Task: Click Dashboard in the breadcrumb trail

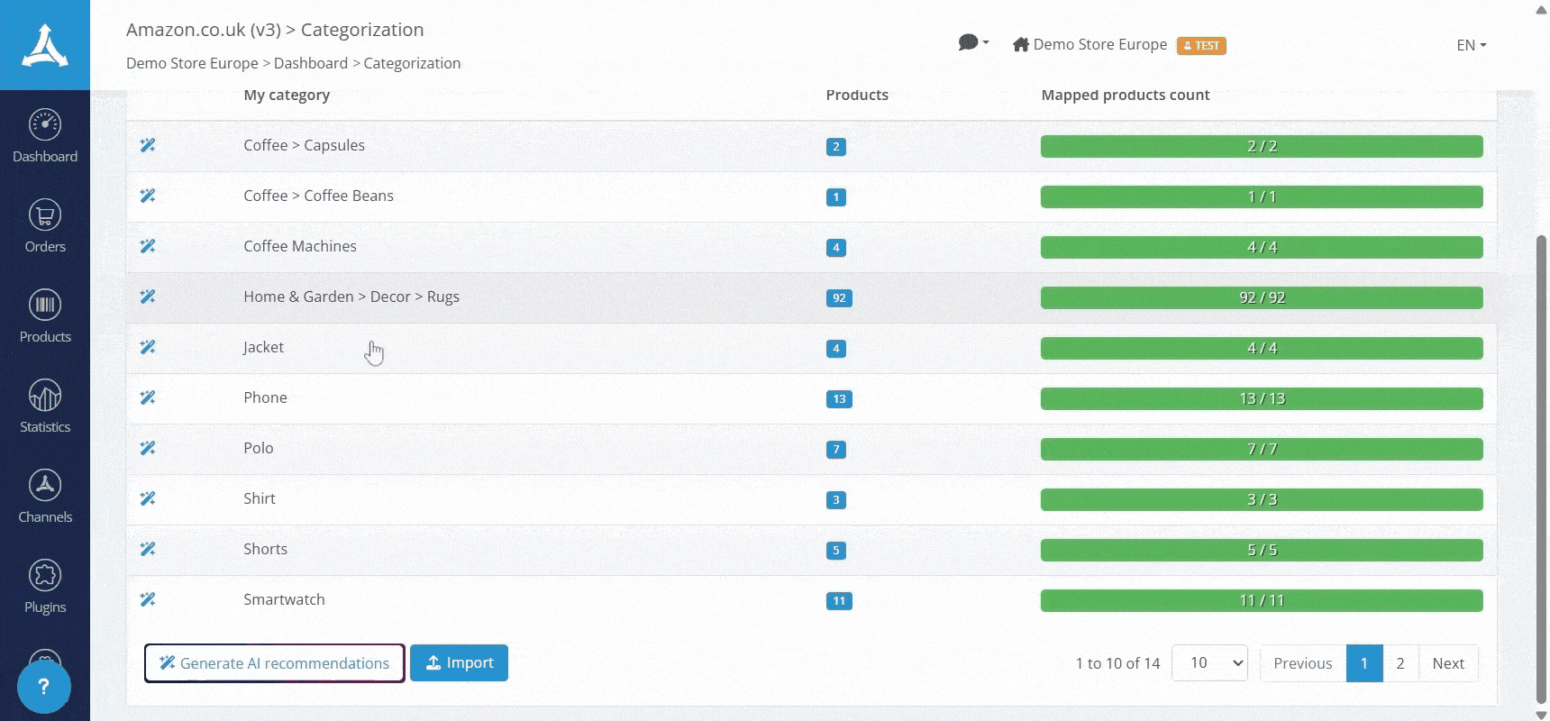Action: point(311,63)
